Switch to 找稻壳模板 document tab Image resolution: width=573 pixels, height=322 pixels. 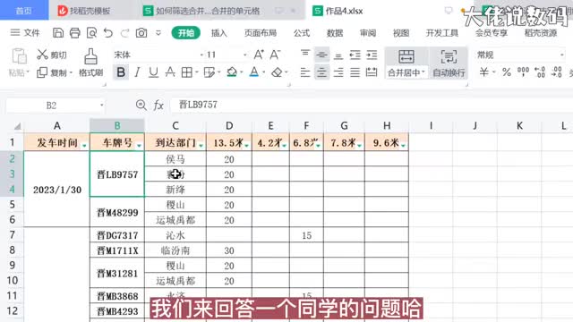[x=90, y=11]
